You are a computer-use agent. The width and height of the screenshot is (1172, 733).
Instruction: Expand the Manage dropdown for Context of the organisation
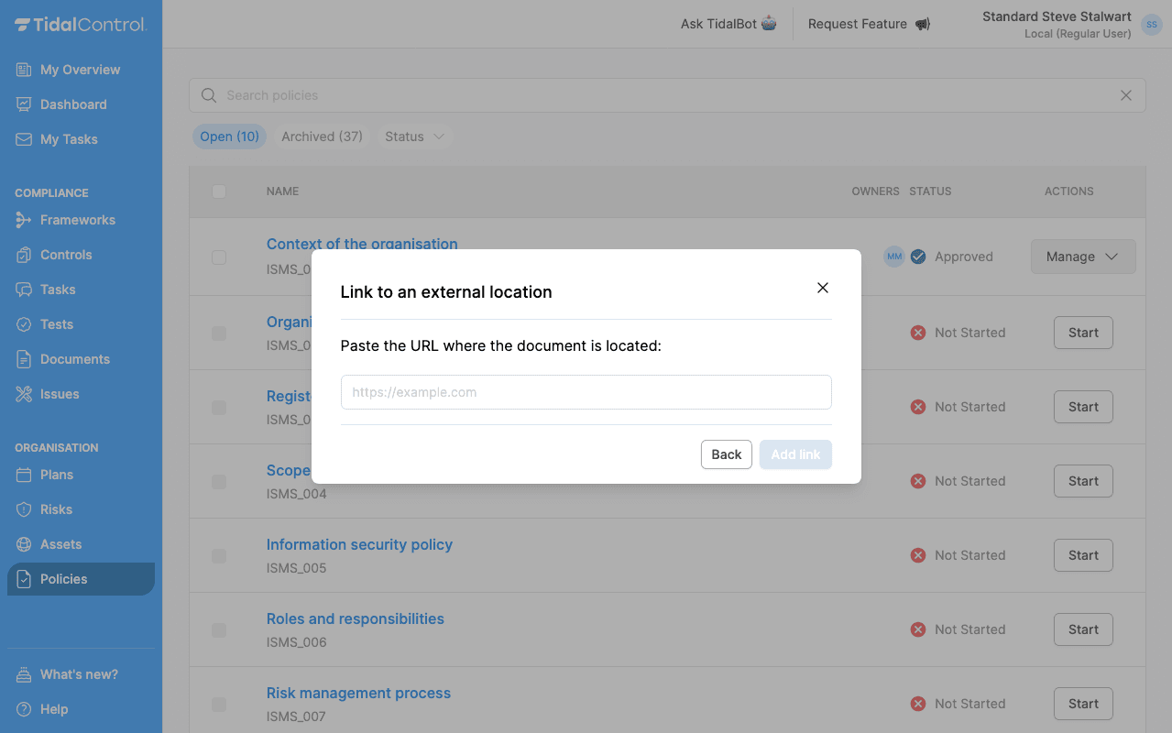tap(1083, 257)
